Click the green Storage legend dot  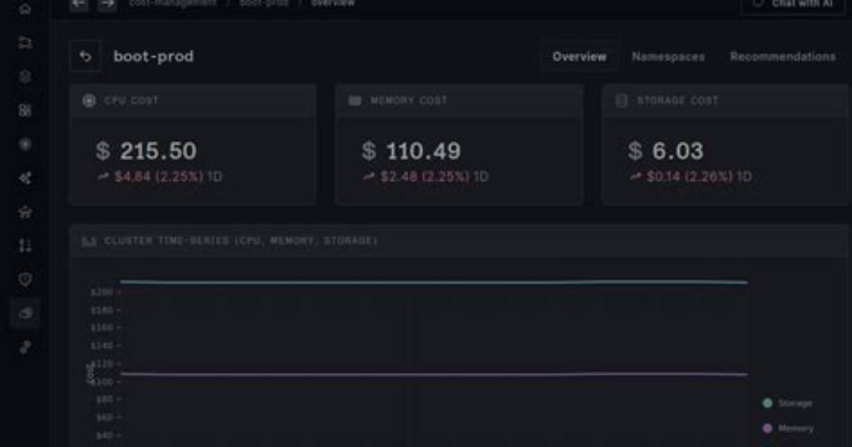pyautogui.click(x=767, y=403)
